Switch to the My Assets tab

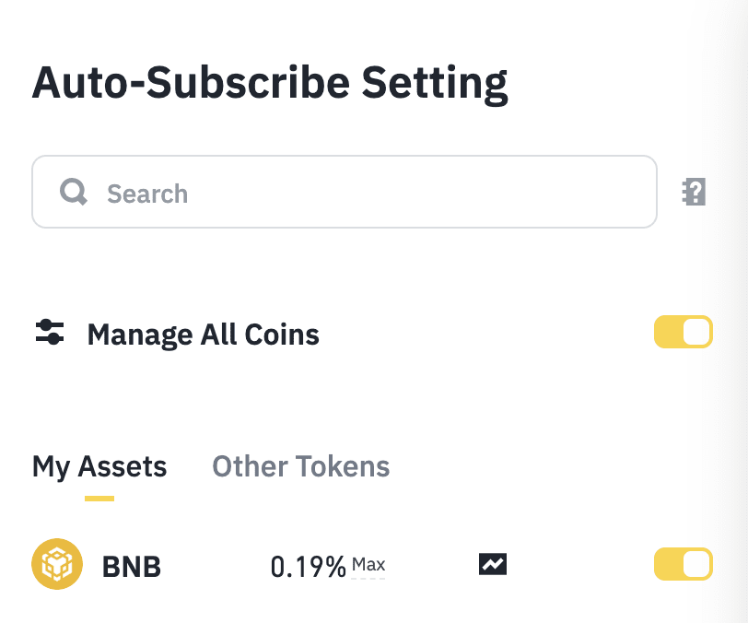coord(99,466)
